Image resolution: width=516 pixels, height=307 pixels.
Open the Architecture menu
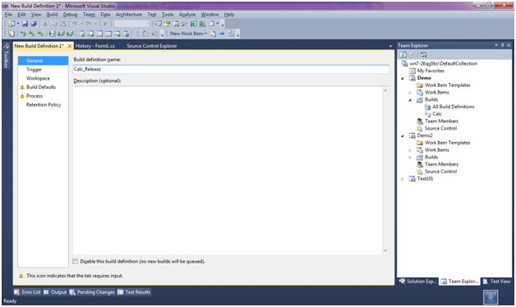(129, 15)
